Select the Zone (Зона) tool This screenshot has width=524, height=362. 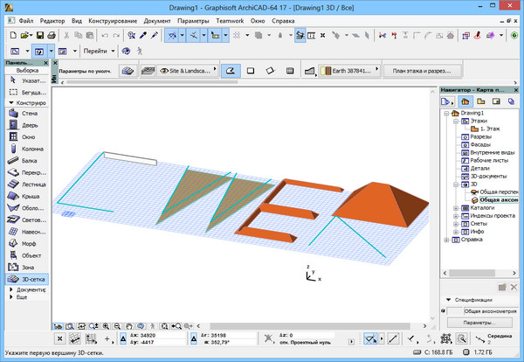click(24, 266)
